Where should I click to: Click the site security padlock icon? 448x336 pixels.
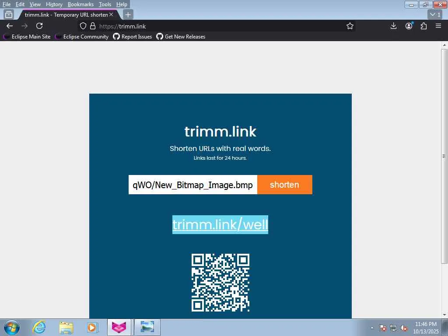(x=93, y=26)
